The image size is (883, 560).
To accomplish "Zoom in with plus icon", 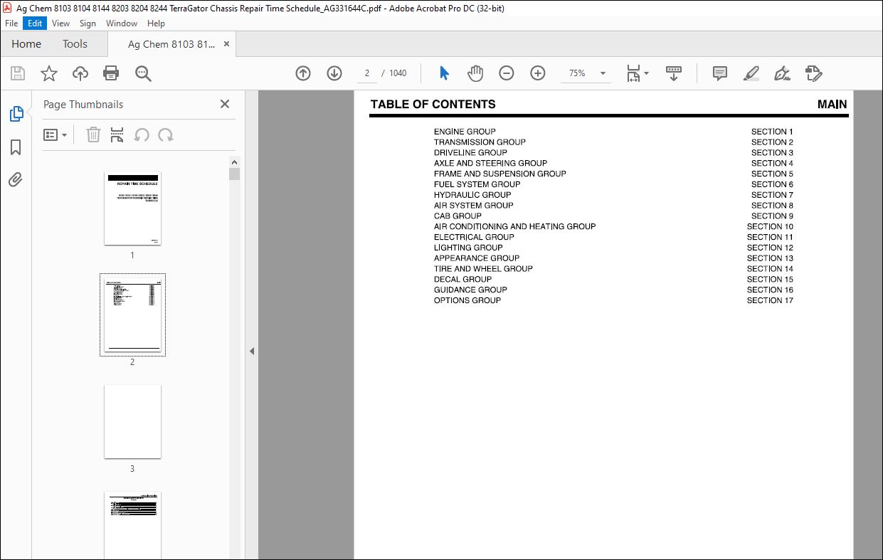I will pos(537,73).
